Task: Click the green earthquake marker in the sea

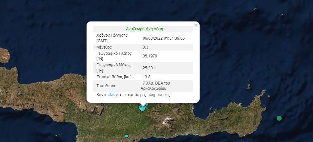Action: (279, 118)
